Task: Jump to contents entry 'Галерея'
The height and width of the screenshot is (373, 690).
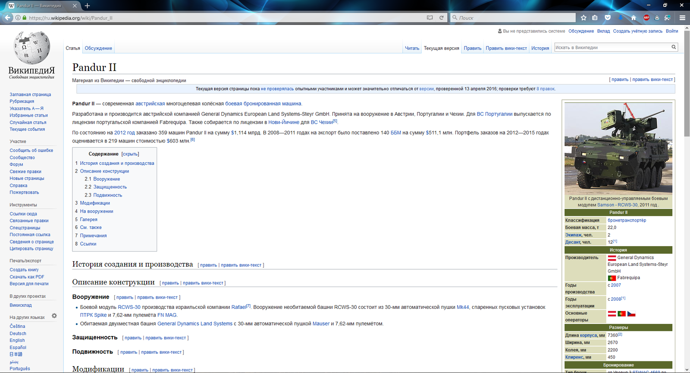Action: click(88, 219)
